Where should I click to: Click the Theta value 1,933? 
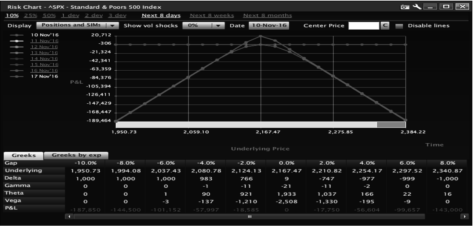286,194
